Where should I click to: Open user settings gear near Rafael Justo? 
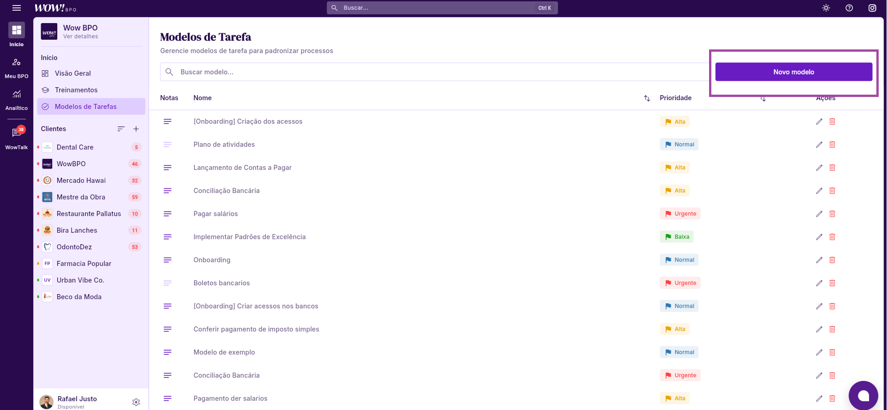point(136,402)
